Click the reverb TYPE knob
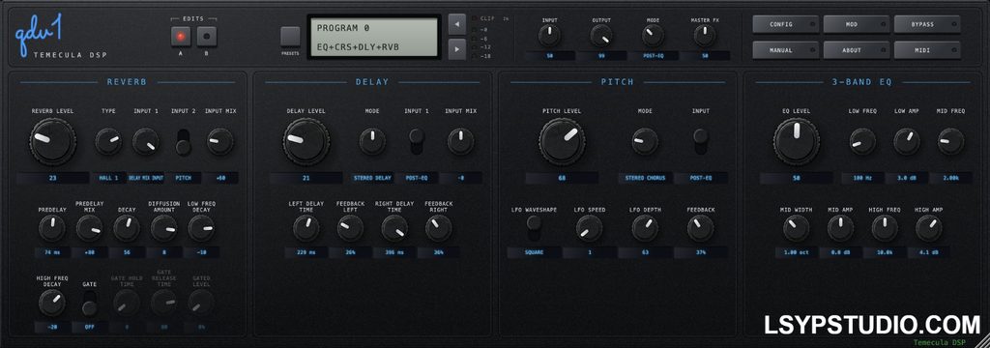The image size is (990, 348). point(108,141)
